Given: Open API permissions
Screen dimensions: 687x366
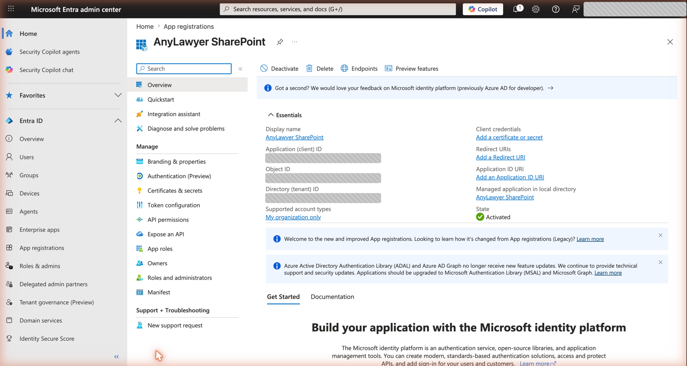Looking at the screenshot, I should (x=168, y=220).
